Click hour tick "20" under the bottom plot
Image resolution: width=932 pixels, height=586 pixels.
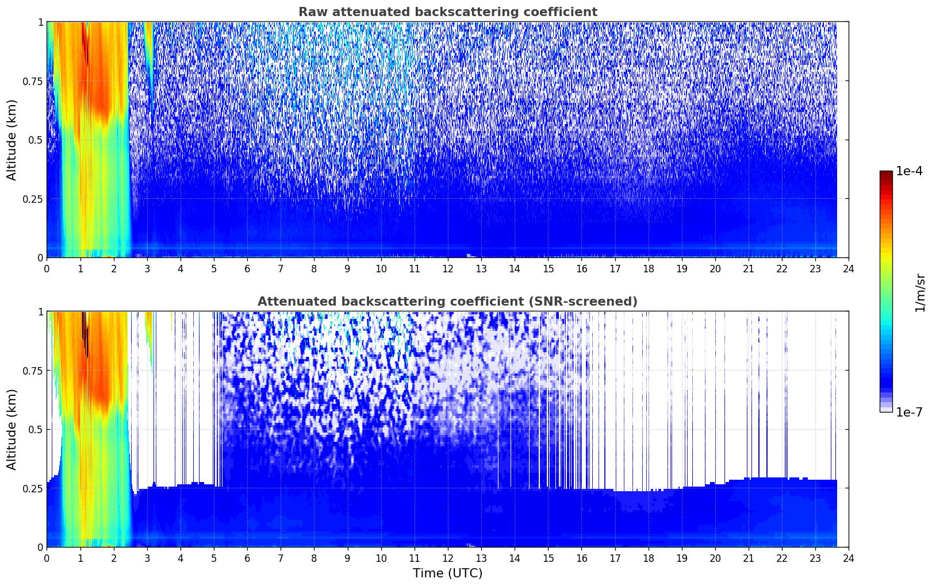(x=715, y=558)
